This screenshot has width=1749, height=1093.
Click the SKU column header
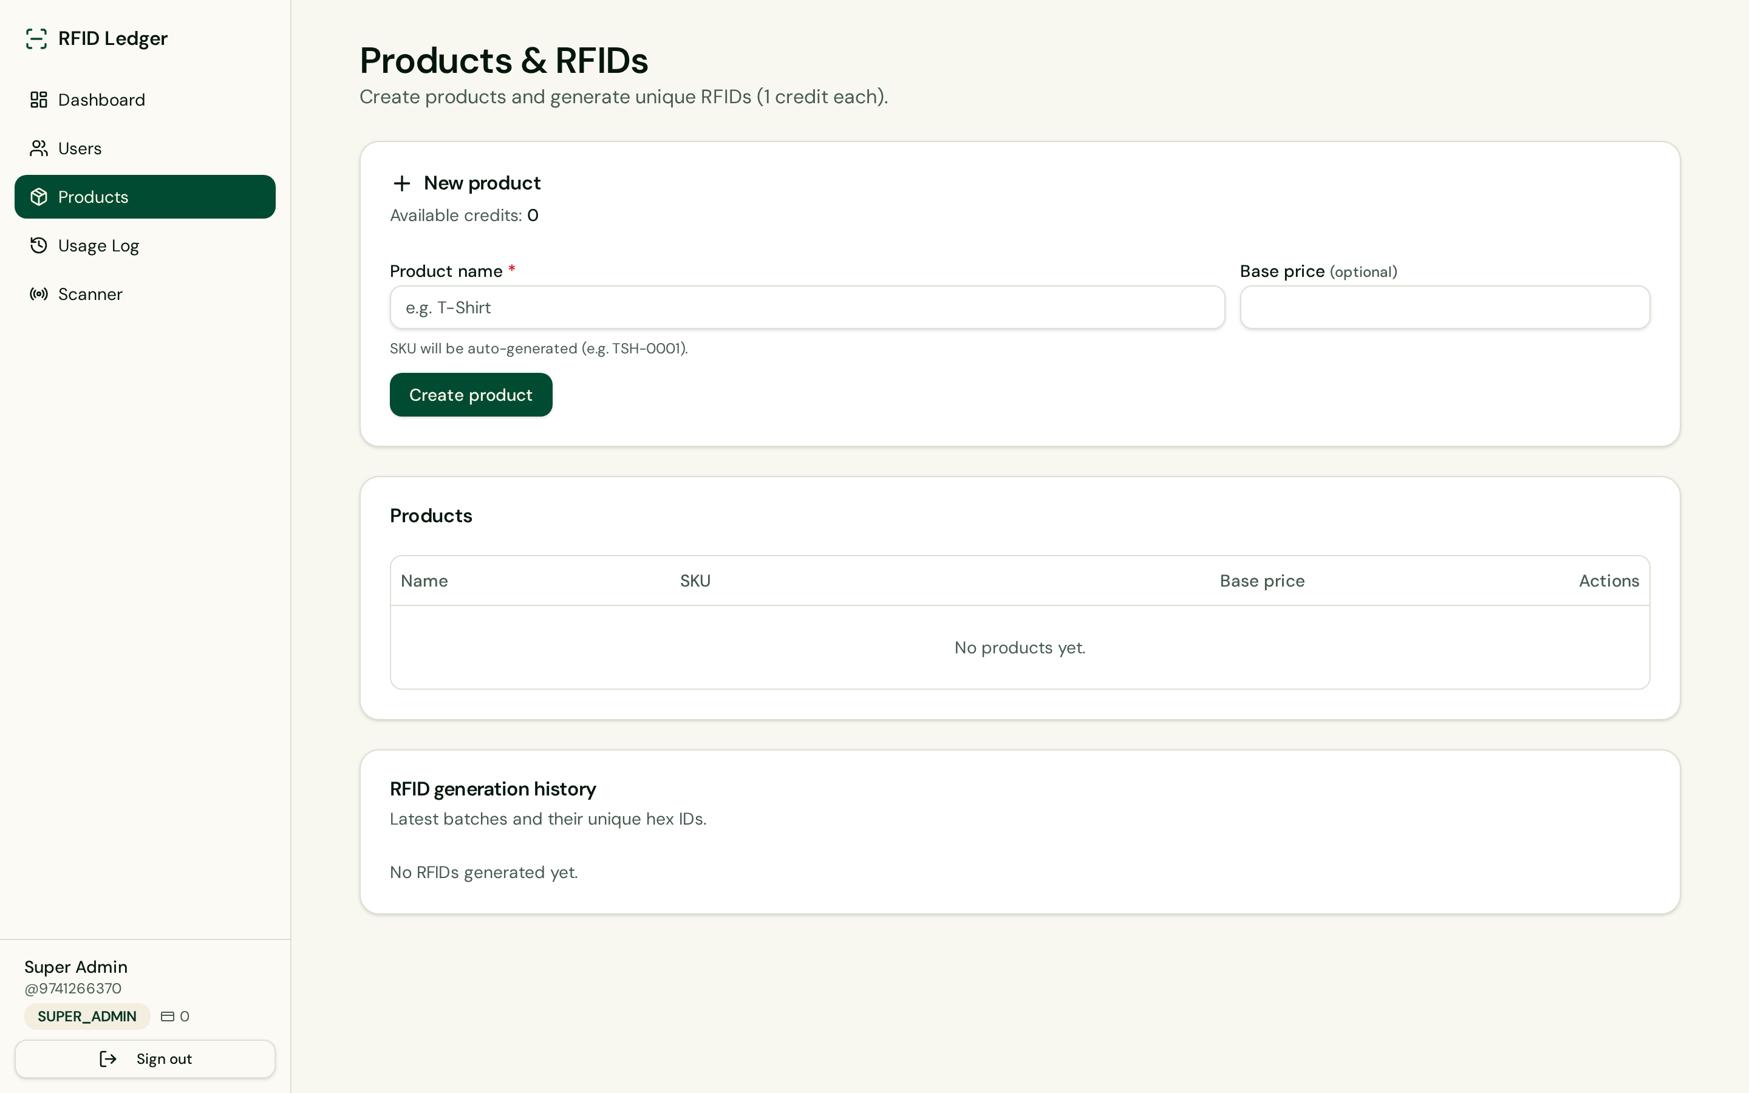[x=695, y=581]
